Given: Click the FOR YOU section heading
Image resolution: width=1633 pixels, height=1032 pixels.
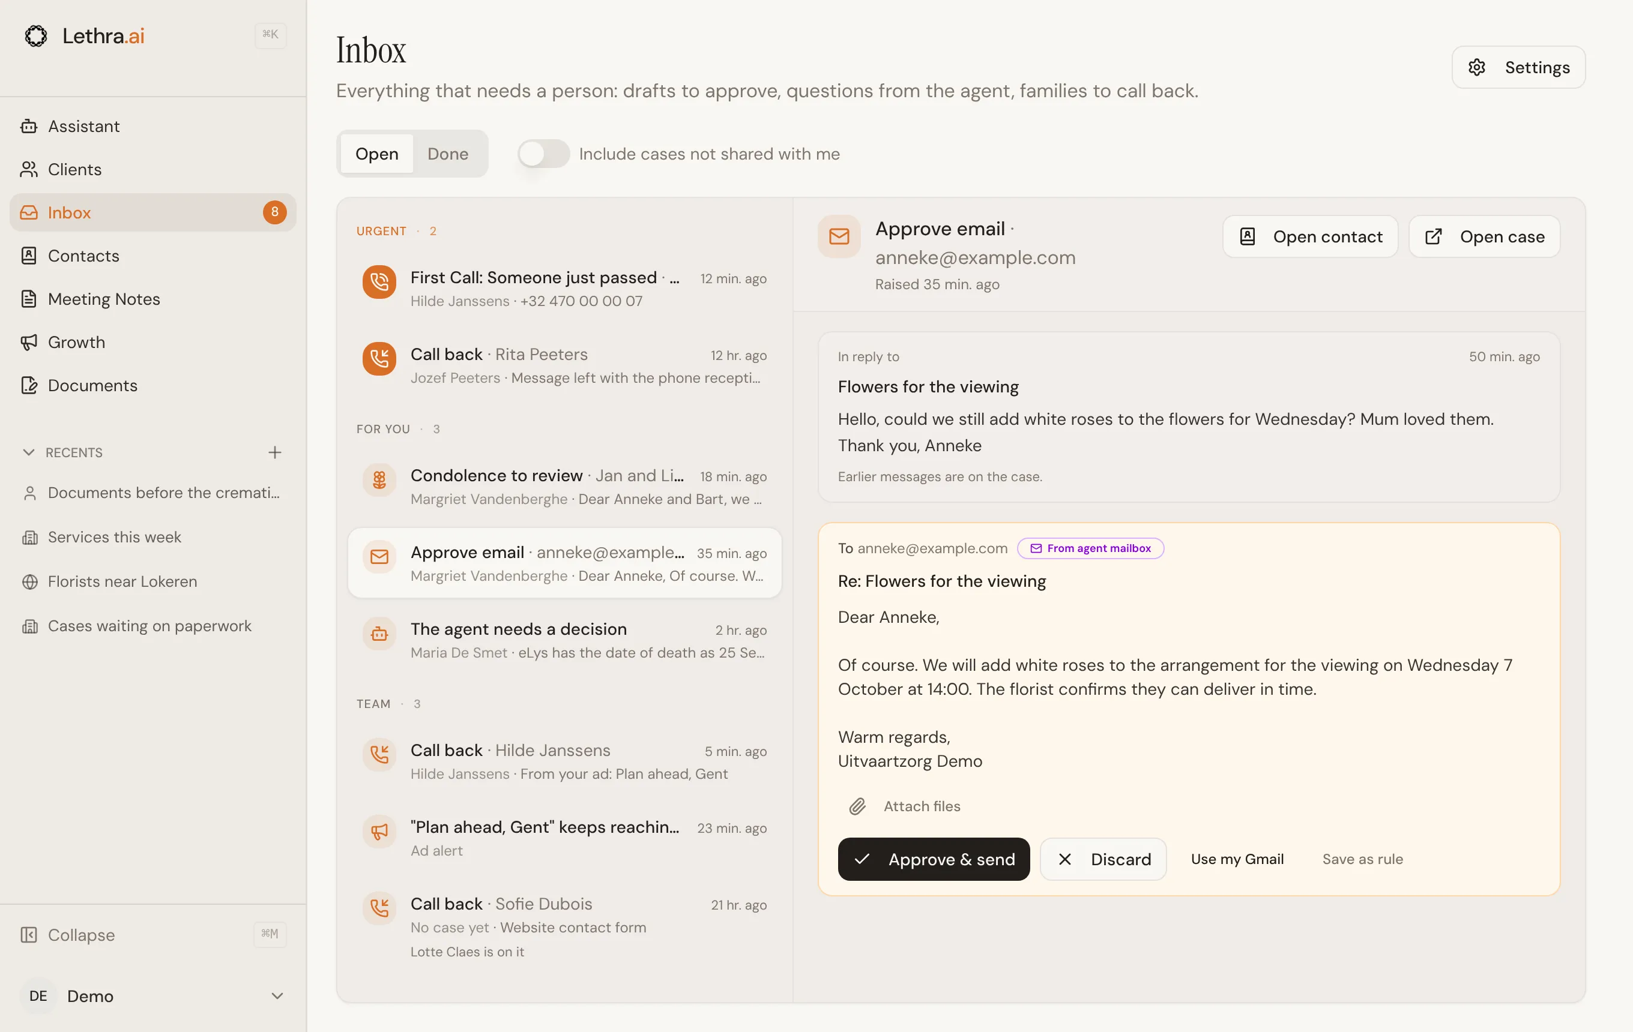Looking at the screenshot, I should [383, 429].
